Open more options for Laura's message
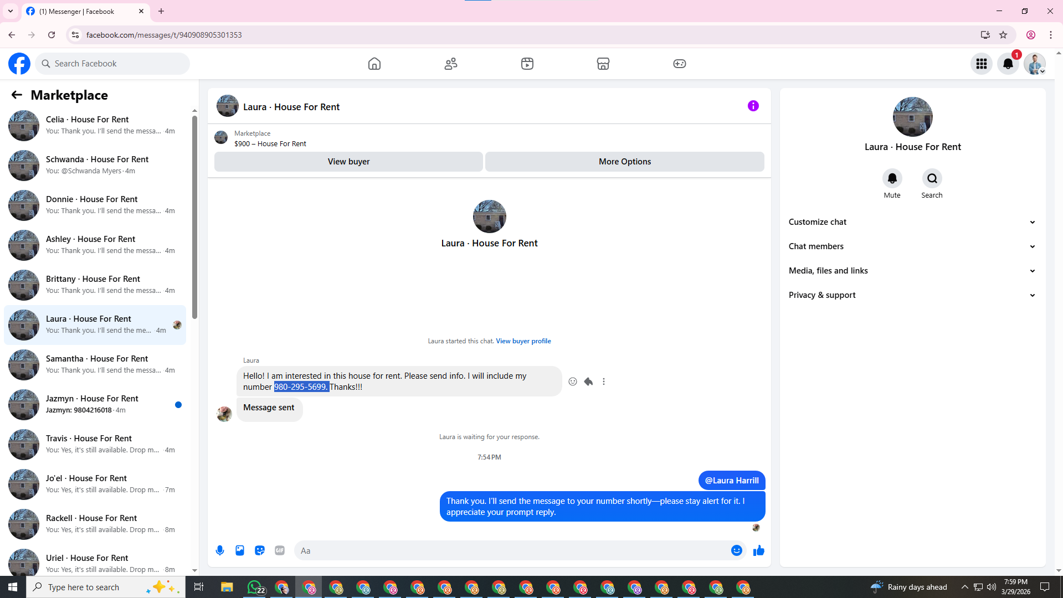This screenshot has width=1063, height=598. click(604, 382)
